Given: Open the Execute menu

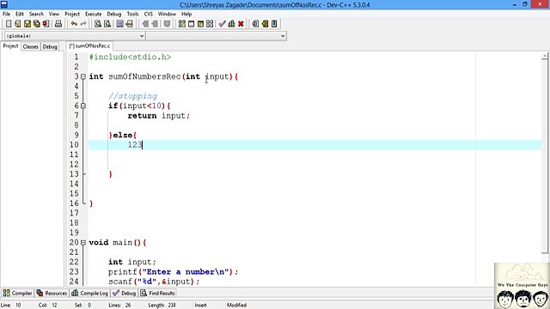Looking at the screenshot, I should 94,14.
